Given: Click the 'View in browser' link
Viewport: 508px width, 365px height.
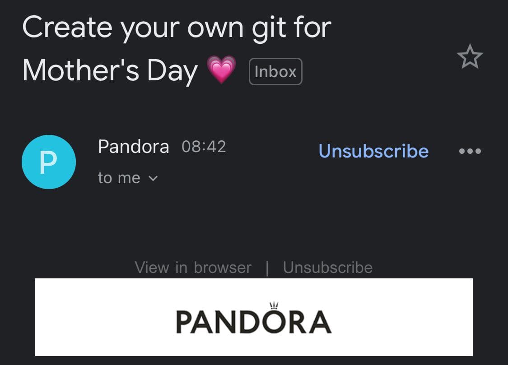Looking at the screenshot, I should [x=193, y=267].
